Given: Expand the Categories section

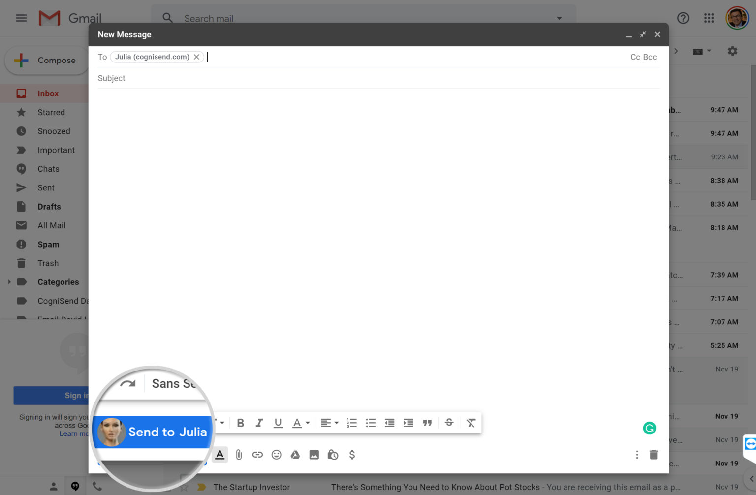Looking at the screenshot, I should (9, 282).
